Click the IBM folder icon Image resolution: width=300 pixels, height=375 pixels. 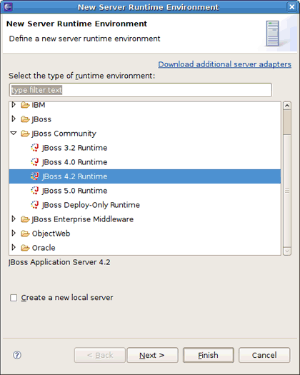click(x=25, y=105)
